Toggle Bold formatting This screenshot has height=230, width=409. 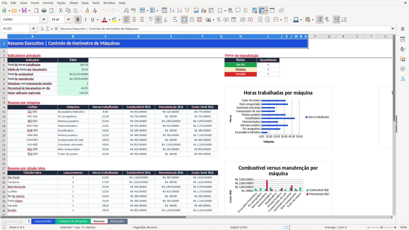click(78, 20)
